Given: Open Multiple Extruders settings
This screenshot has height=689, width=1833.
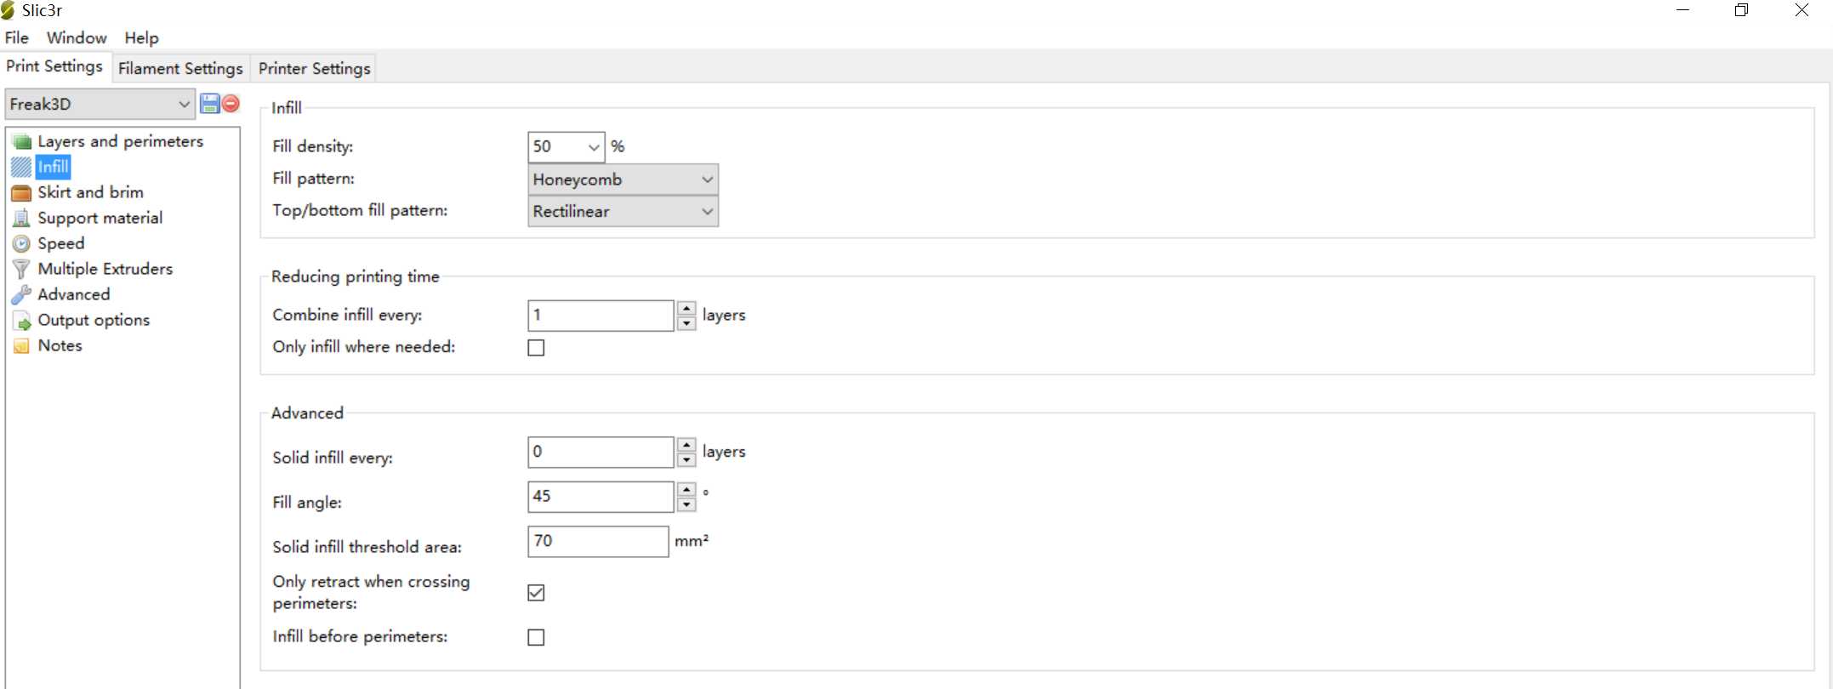Looking at the screenshot, I should [105, 269].
